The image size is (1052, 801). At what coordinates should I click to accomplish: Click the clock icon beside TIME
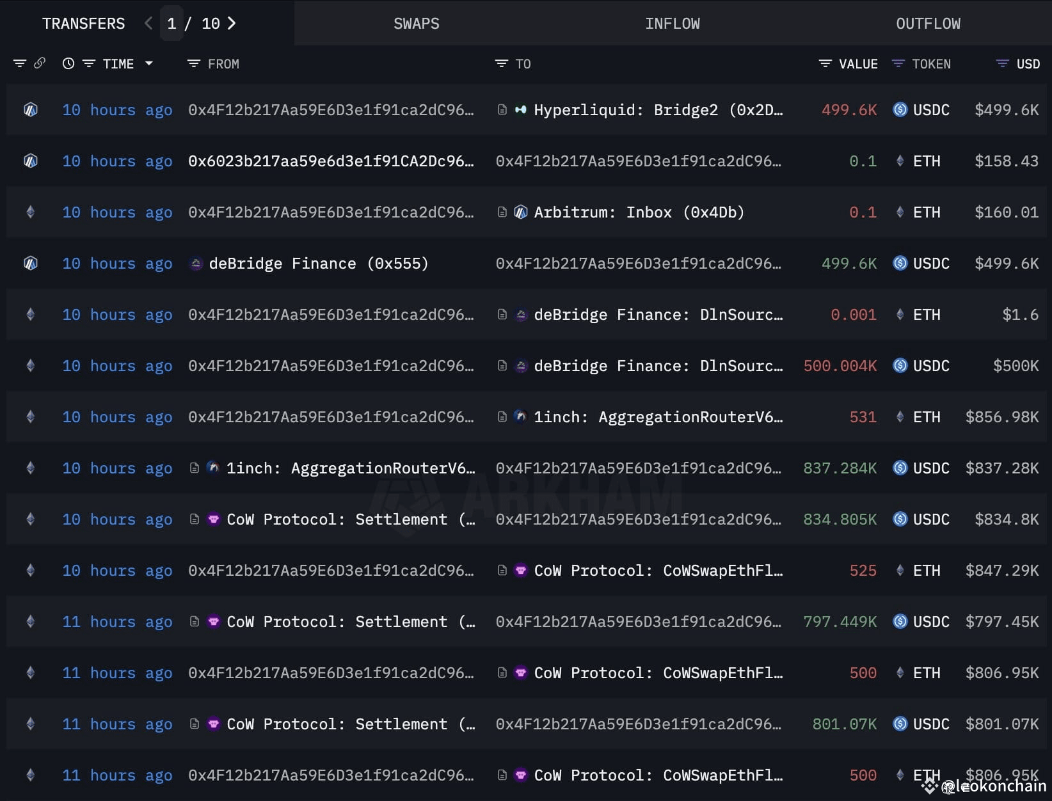(x=68, y=63)
